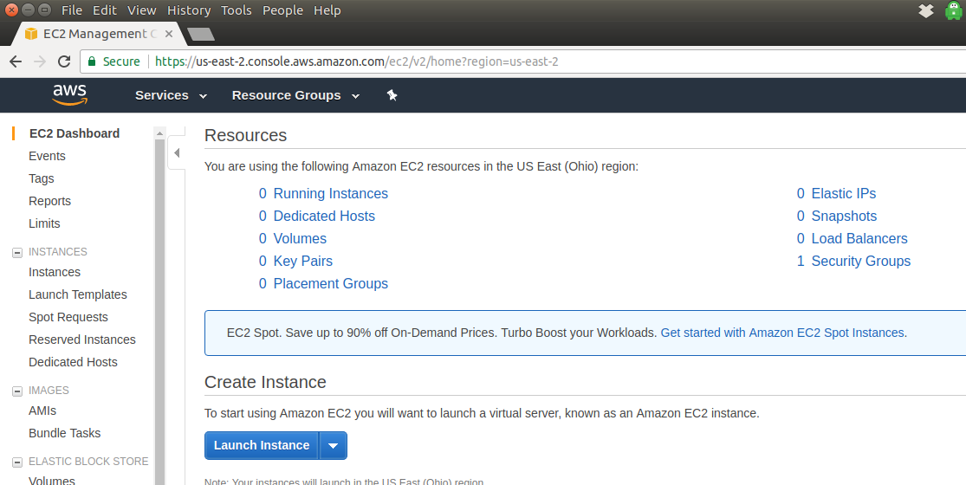This screenshot has height=485, width=966.
Task: Click the browser forward arrow
Action: [40, 61]
